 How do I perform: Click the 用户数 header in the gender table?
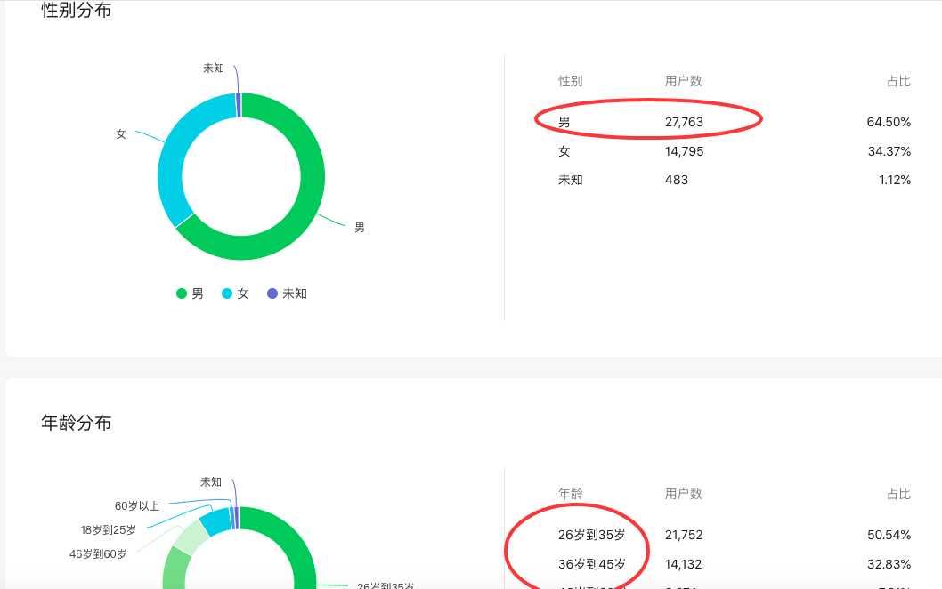tap(683, 81)
